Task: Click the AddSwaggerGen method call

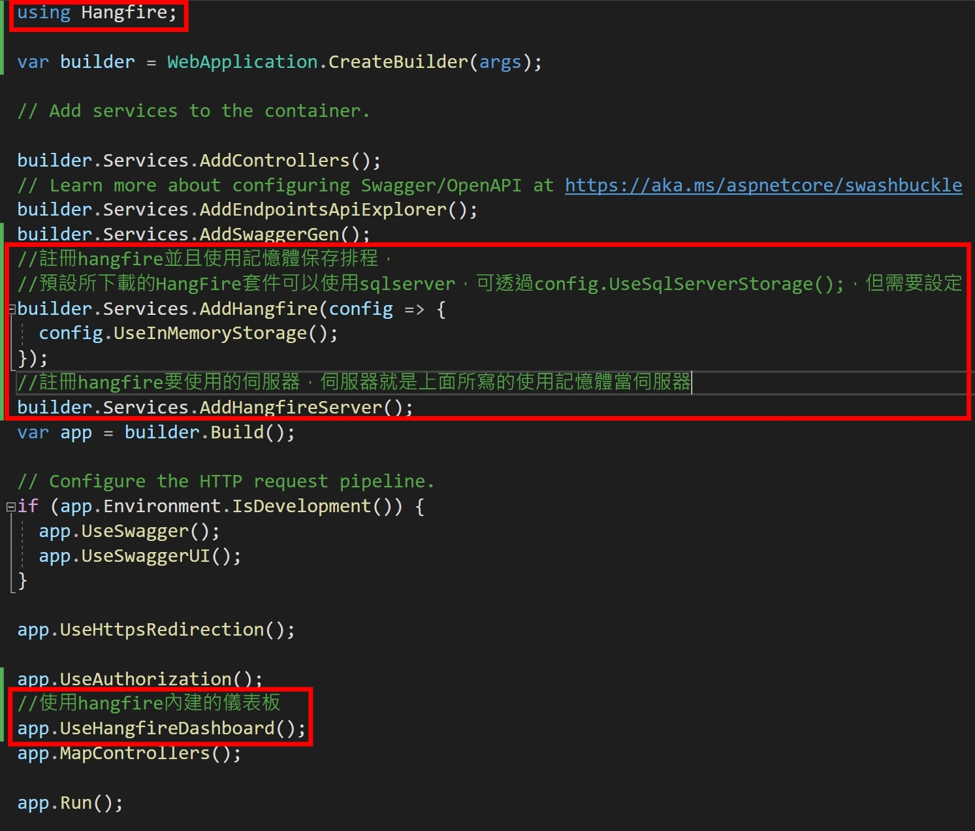Action: pos(269,235)
